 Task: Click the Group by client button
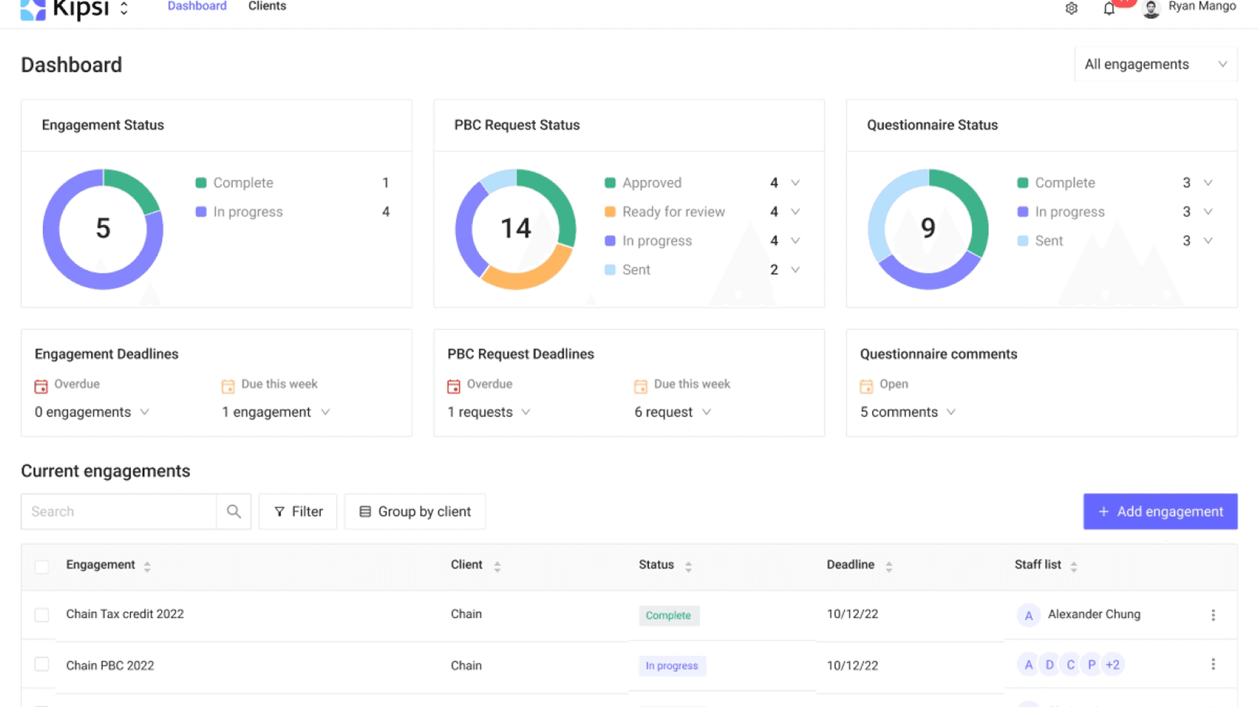pyautogui.click(x=415, y=511)
